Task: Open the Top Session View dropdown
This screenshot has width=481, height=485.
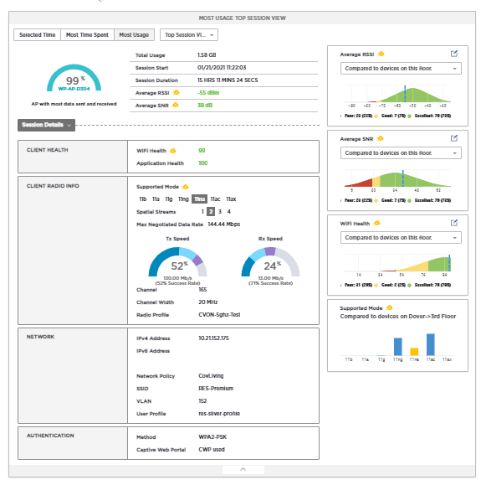Action: (189, 34)
